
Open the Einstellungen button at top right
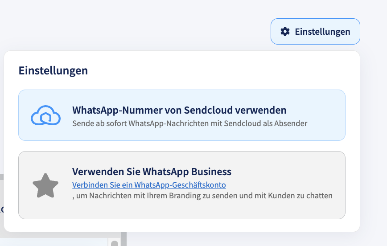tap(315, 32)
